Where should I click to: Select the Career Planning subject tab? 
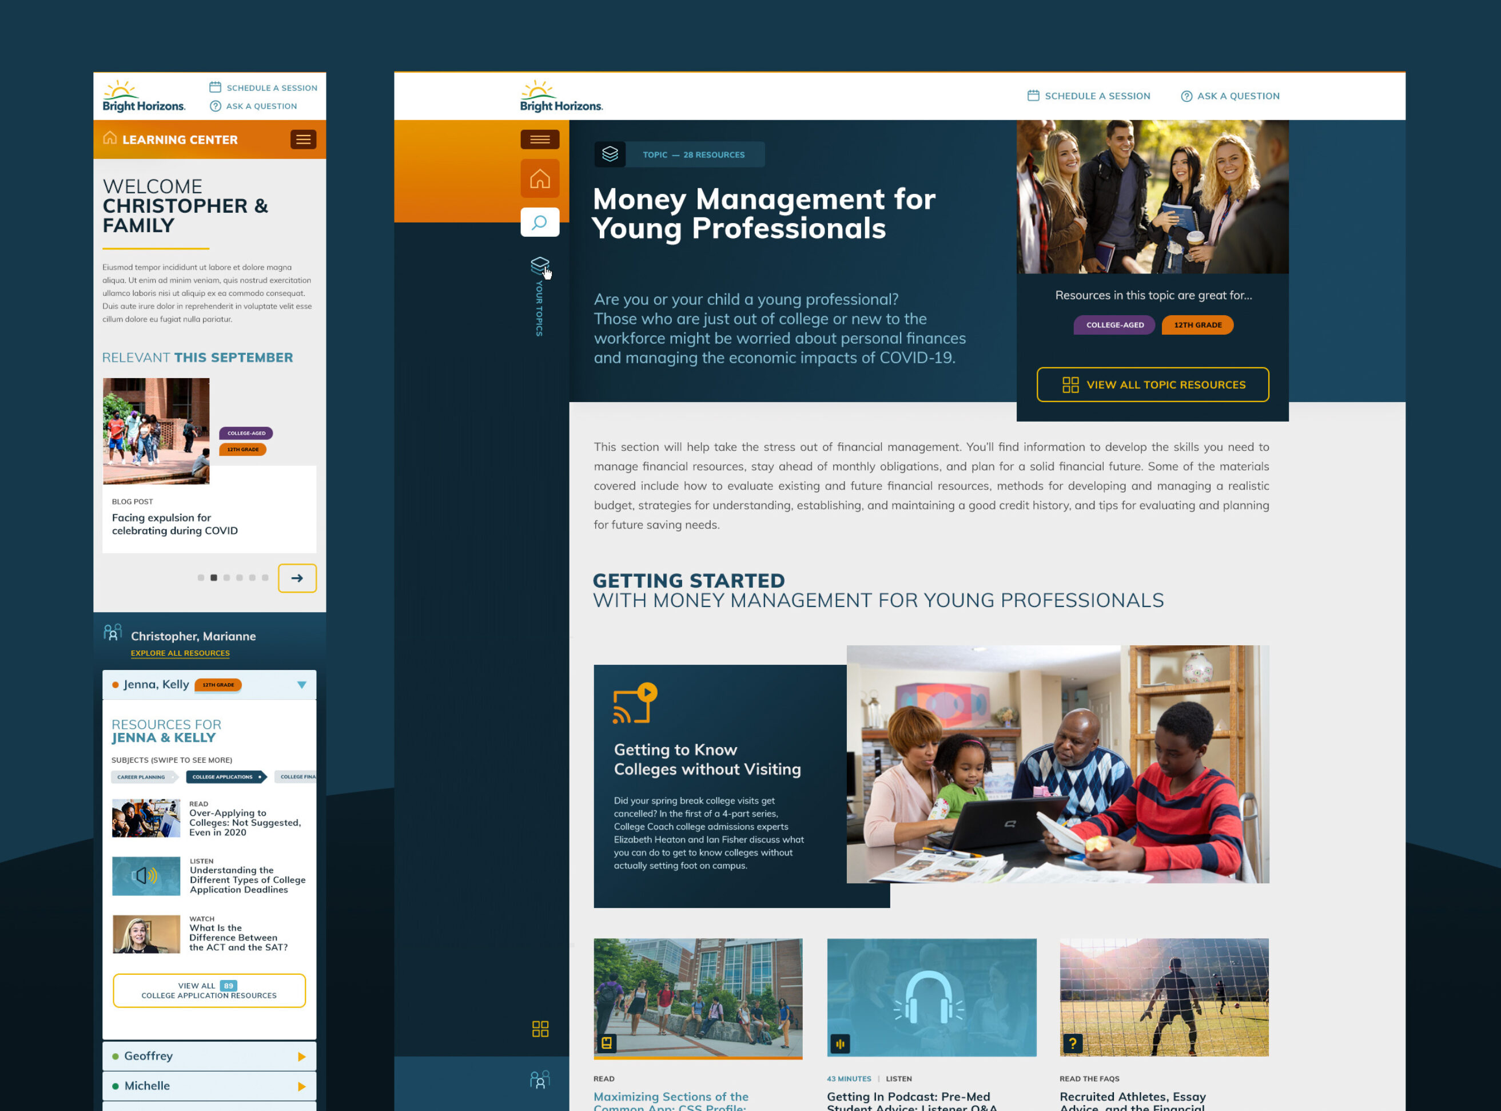pos(143,777)
